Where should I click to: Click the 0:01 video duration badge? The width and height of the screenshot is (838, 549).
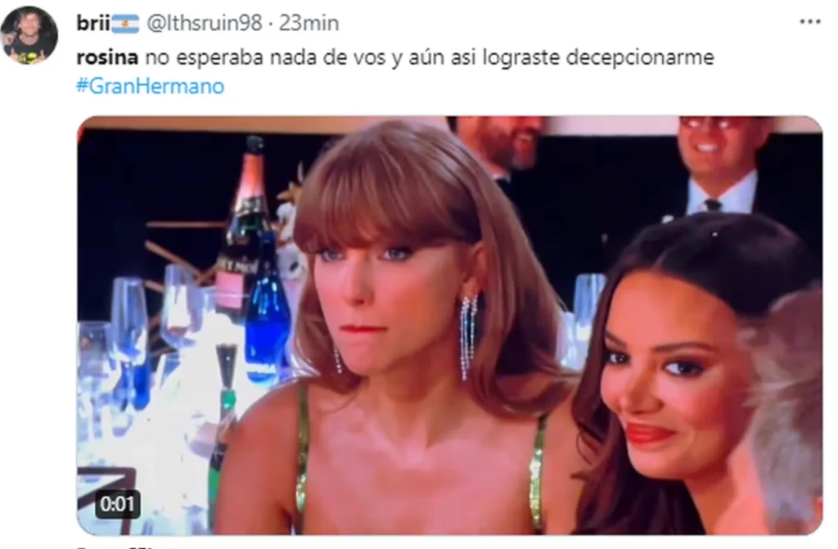coord(117,503)
